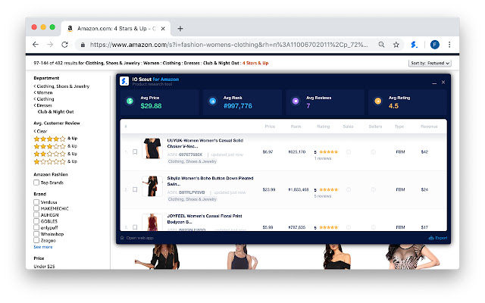Minimize the IO Scout panel

point(434,83)
